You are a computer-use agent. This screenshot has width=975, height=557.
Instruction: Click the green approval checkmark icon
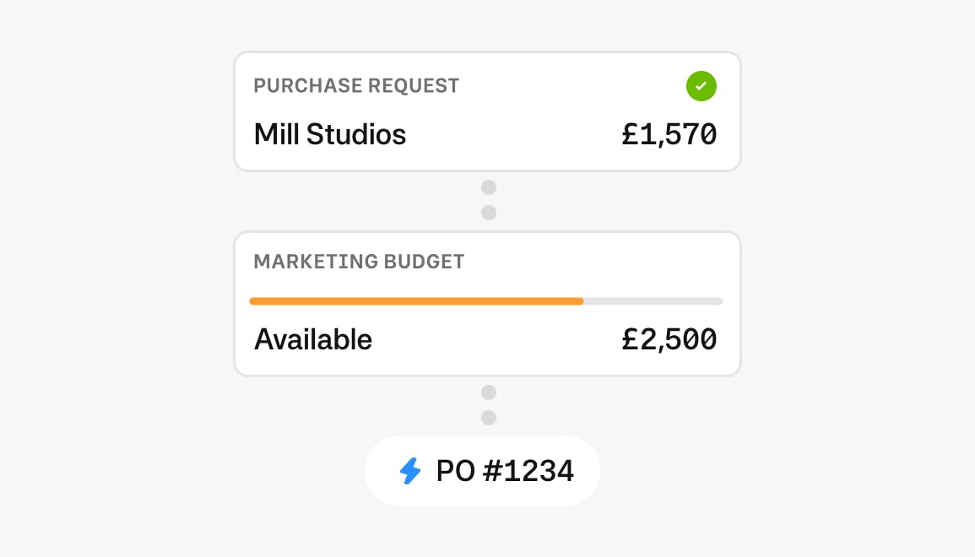701,86
